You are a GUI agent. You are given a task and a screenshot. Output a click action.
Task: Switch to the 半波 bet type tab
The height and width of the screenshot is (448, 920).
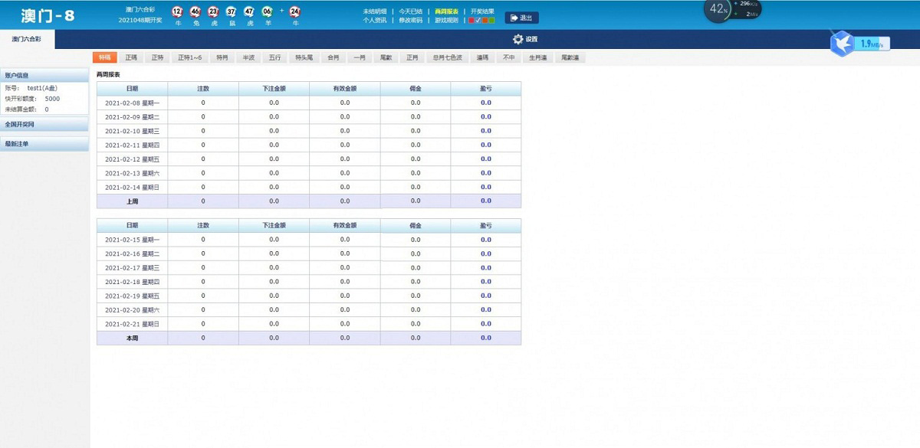[x=248, y=57]
